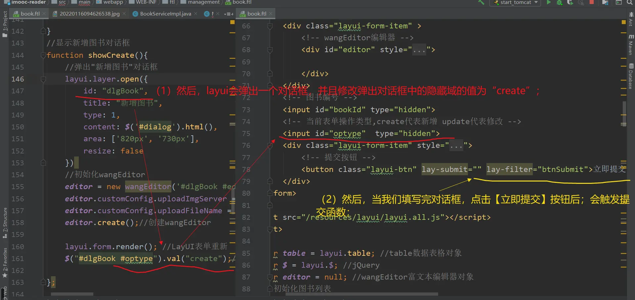Screen dimensions: 635x300
Task: Click the book.ftl breadcrumb item
Action: coord(238,2)
